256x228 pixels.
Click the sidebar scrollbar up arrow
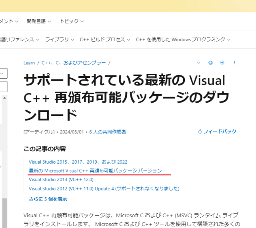click(4, 98)
